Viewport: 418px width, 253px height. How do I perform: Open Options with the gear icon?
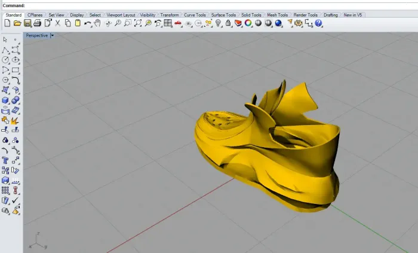298,23
